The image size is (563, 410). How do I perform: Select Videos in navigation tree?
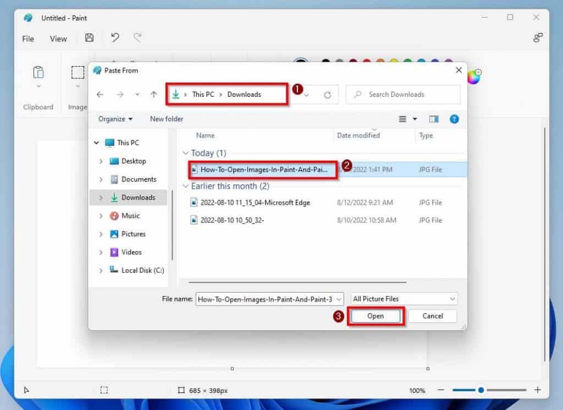[x=131, y=252]
